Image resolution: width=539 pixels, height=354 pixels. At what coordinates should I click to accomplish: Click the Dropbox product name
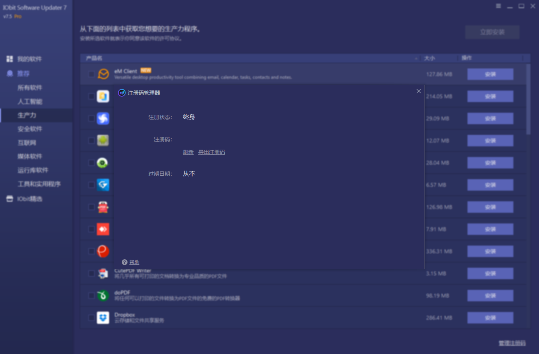[124, 315]
